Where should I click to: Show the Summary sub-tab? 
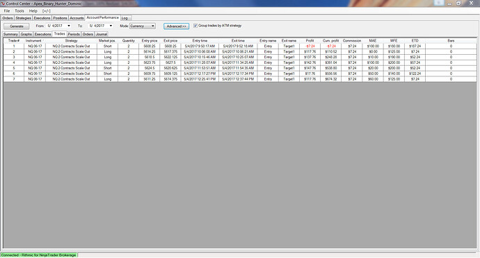point(10,34)
